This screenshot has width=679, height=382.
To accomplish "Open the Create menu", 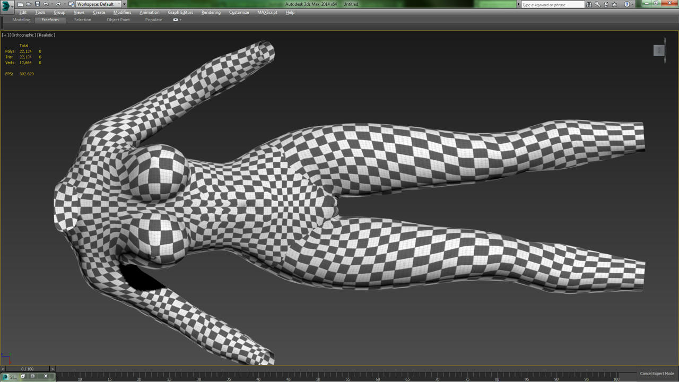I will coord(99,12).
